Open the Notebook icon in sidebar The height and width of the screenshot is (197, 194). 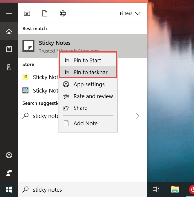[9, 49]
